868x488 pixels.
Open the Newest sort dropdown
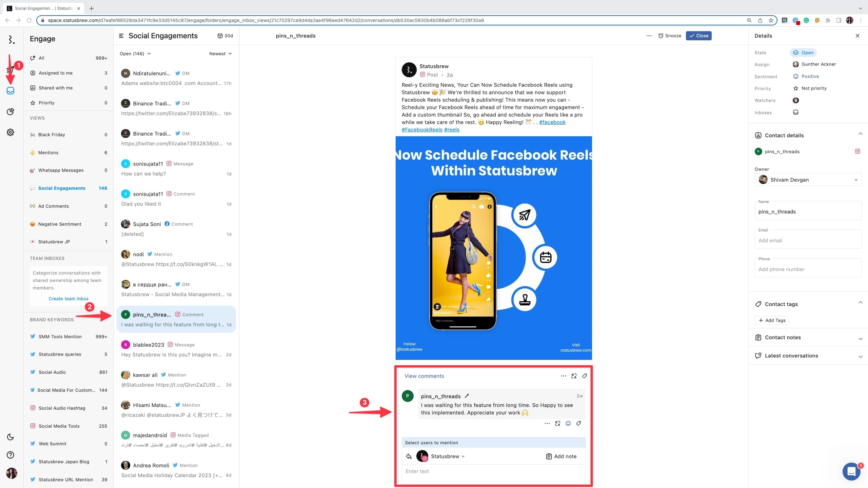tap(220, 54)
